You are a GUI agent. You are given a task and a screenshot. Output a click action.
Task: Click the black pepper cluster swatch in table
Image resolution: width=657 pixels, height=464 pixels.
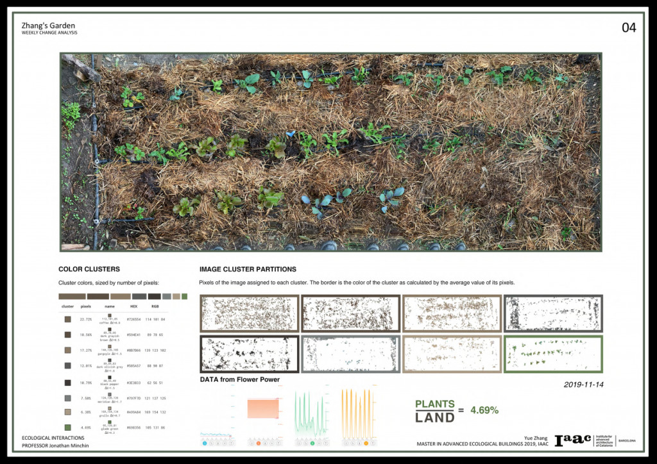(x=67, y=383)
